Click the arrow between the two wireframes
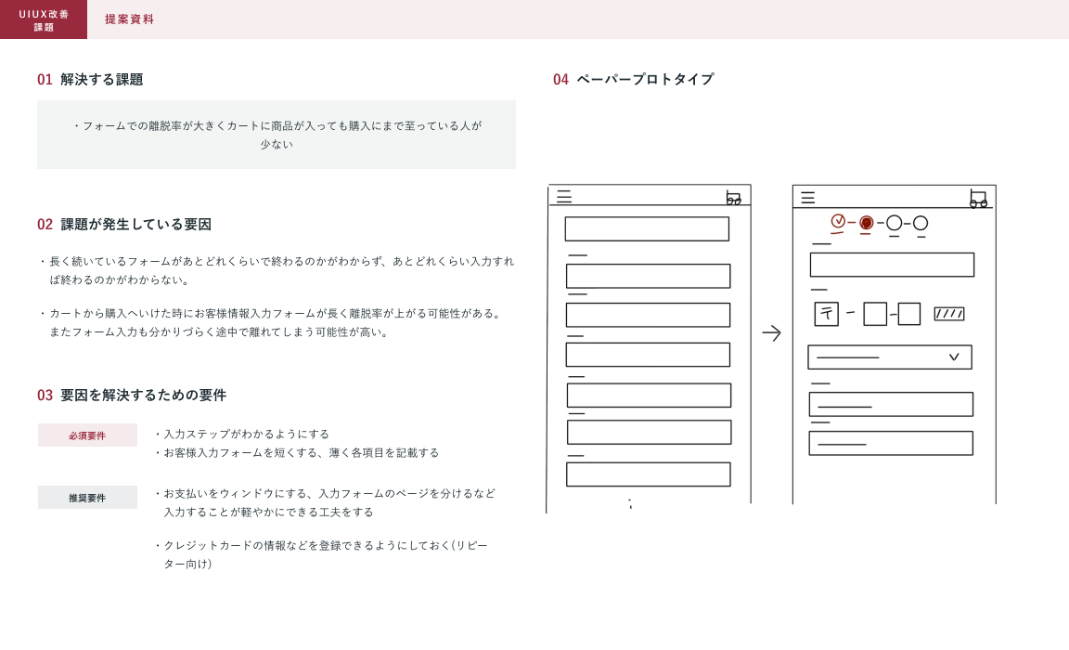 tap(771, 333)
